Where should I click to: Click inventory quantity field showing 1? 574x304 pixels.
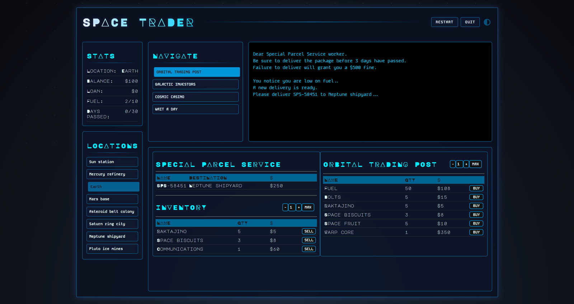click(x=292, y=207)
